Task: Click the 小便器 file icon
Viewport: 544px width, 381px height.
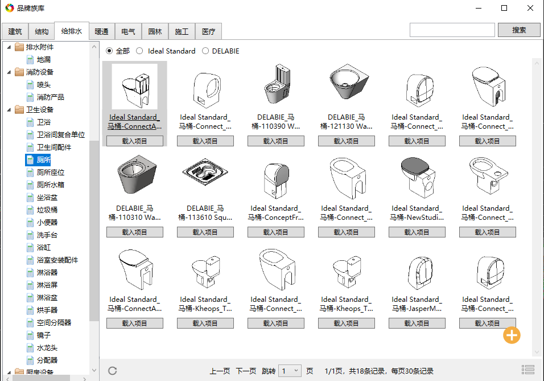Action: pyautogui.click(x=30, y=223)
